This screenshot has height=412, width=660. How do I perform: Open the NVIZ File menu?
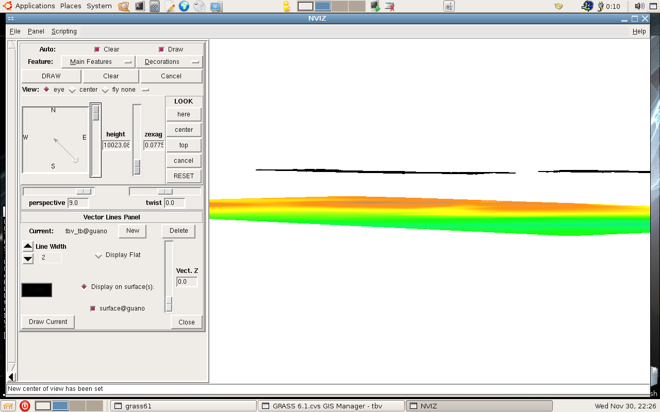pos(15,31)
